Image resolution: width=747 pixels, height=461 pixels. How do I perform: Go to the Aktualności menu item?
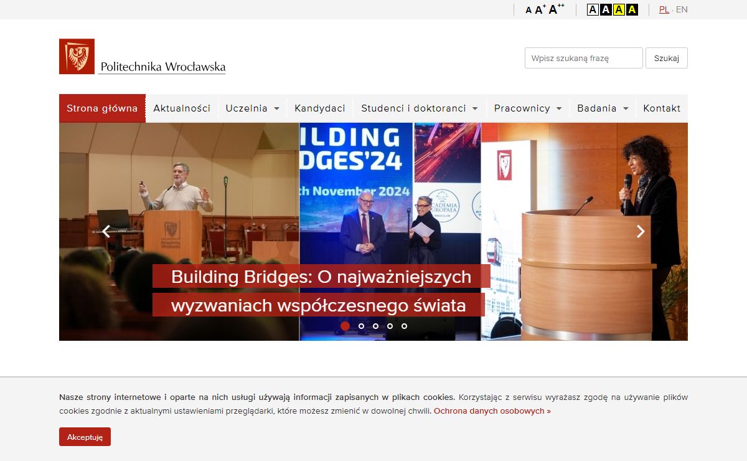pyautogui.click(x=182, y=108)
